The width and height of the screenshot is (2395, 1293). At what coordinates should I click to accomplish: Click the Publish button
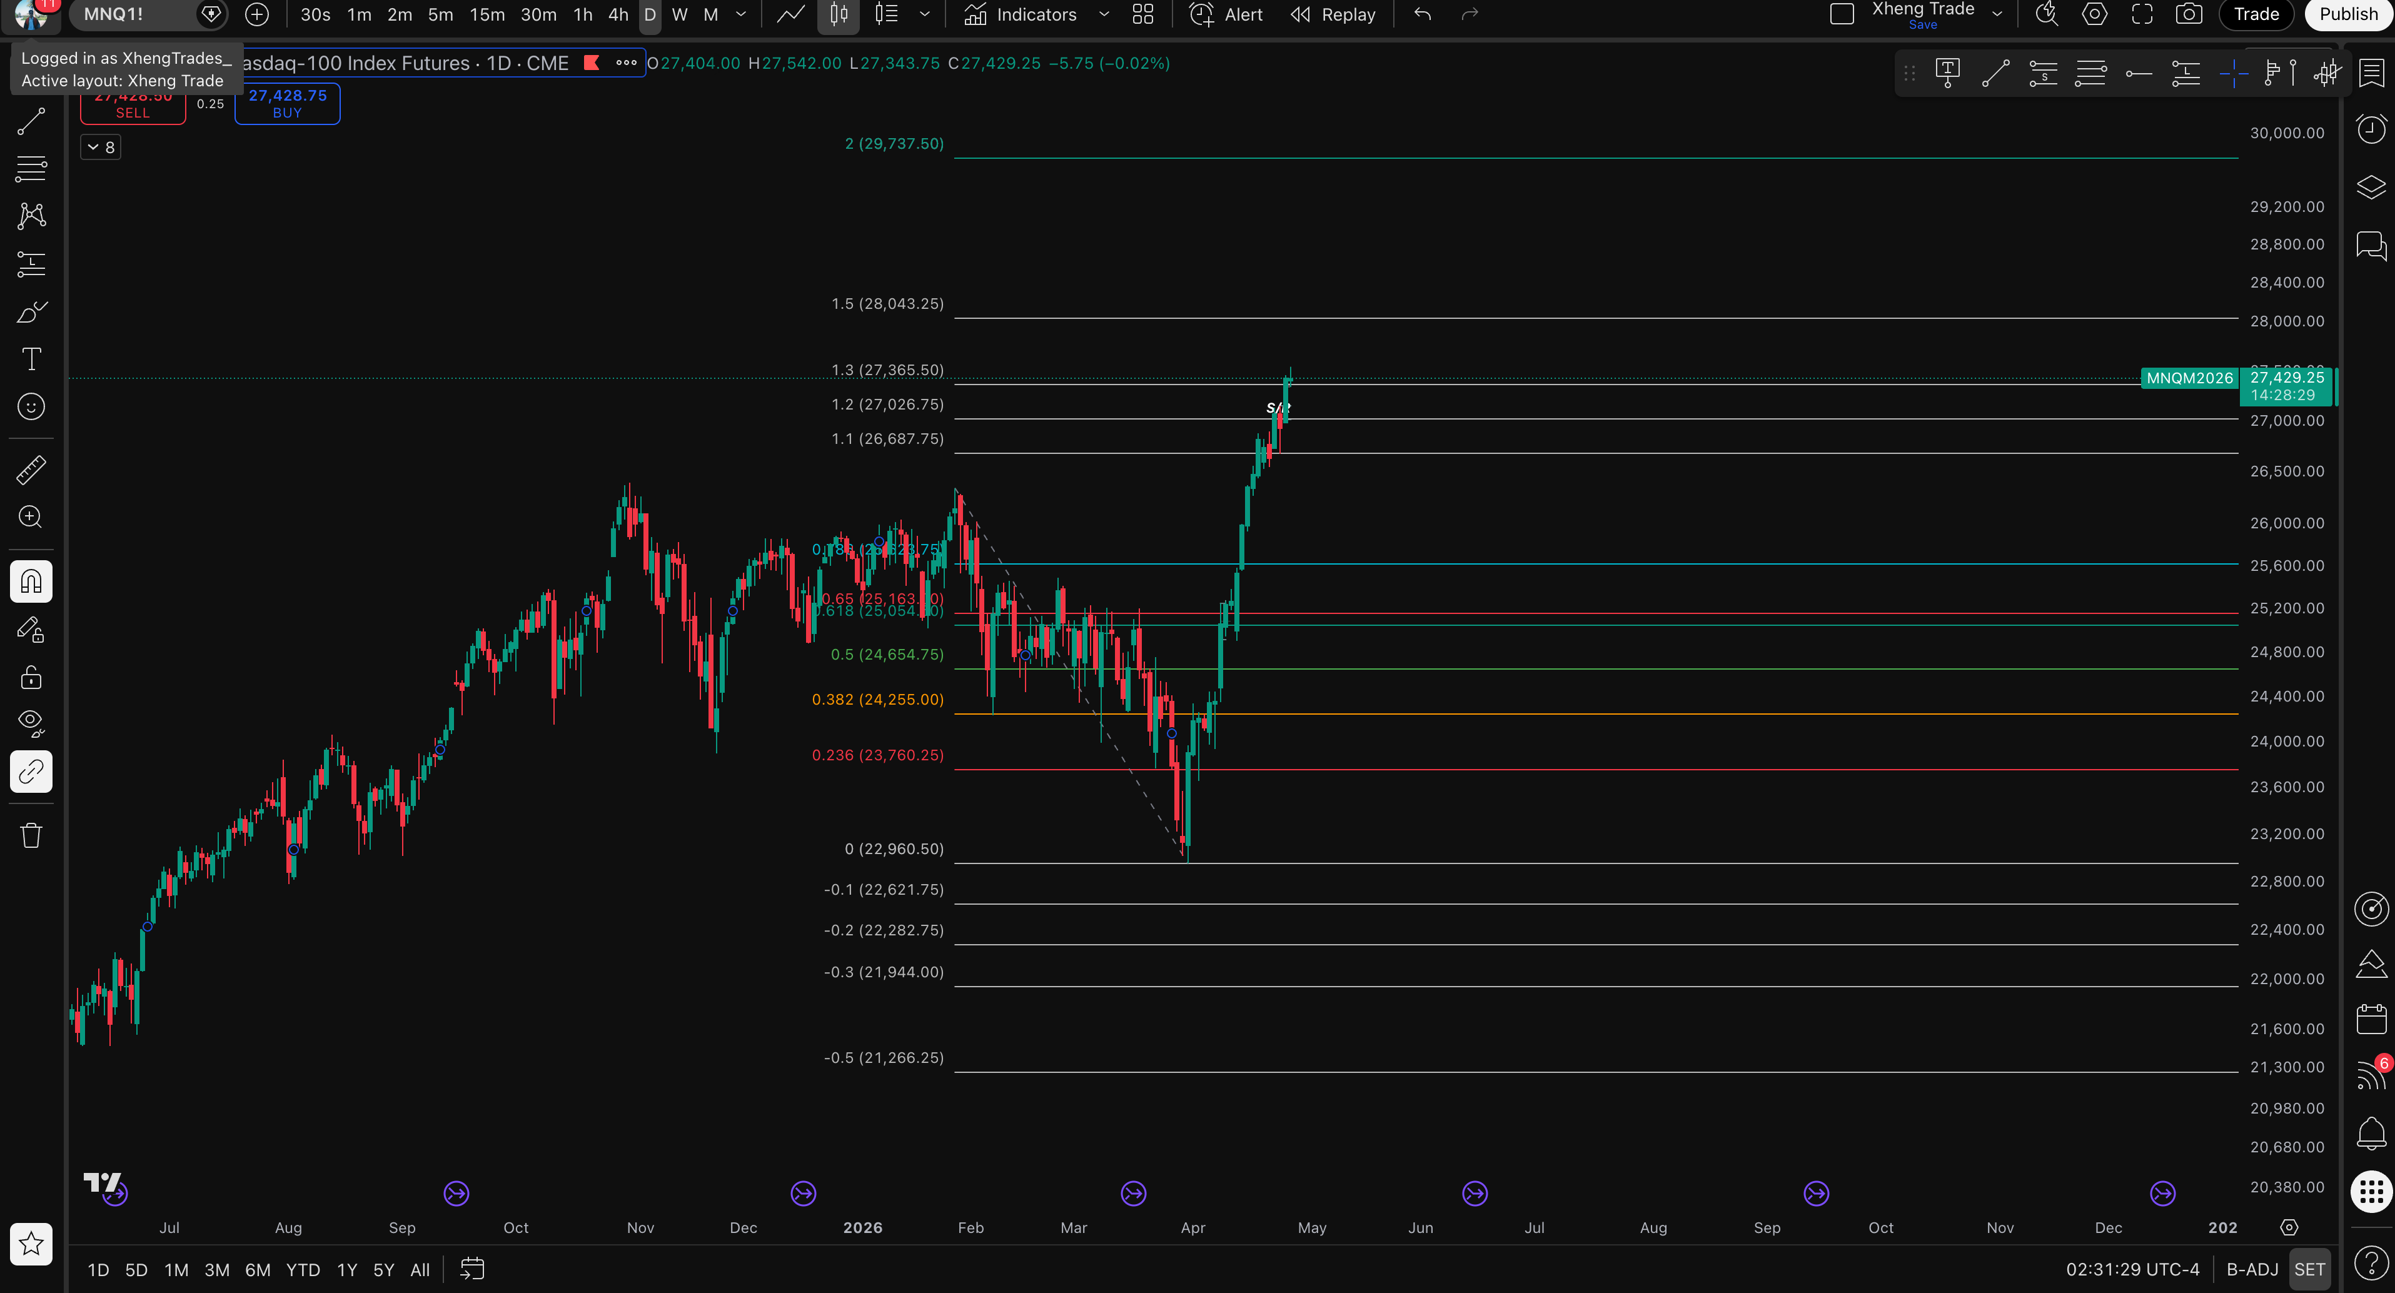pos(2349,14)
